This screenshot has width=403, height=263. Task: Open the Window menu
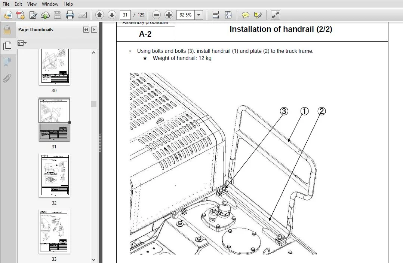point(50,4)
